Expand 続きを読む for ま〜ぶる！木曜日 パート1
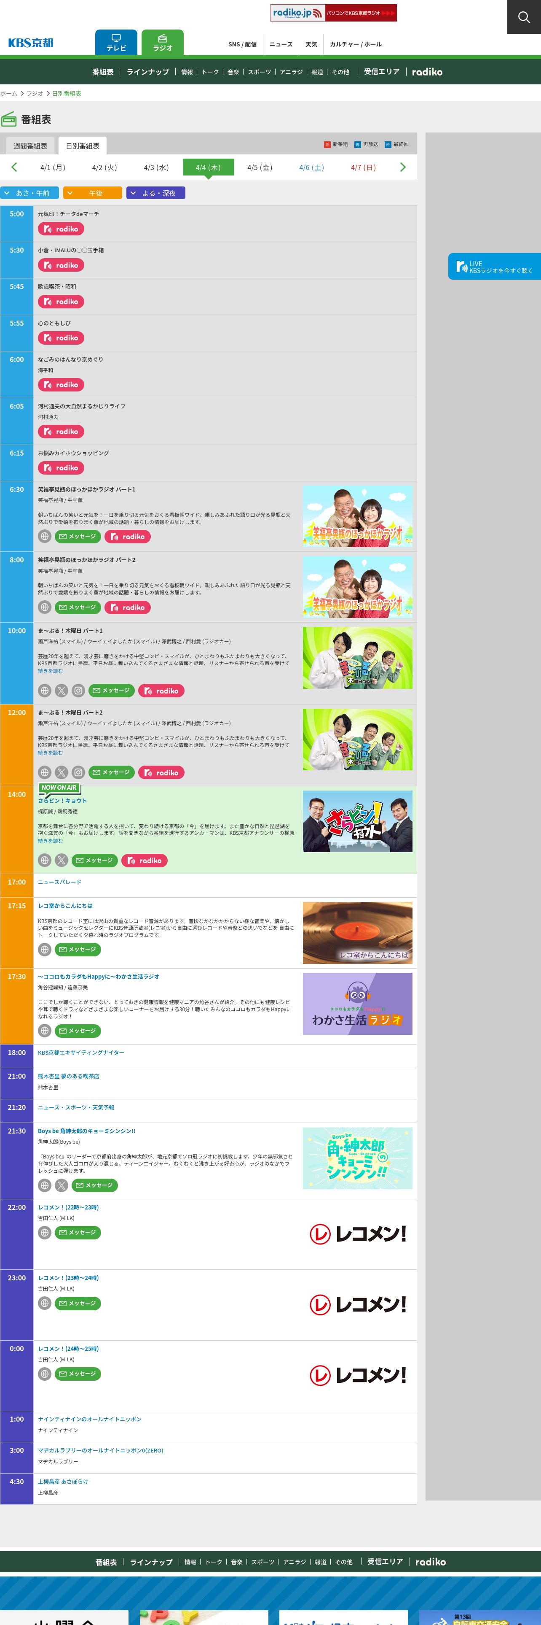541x1625 pixels. (51, 671)
